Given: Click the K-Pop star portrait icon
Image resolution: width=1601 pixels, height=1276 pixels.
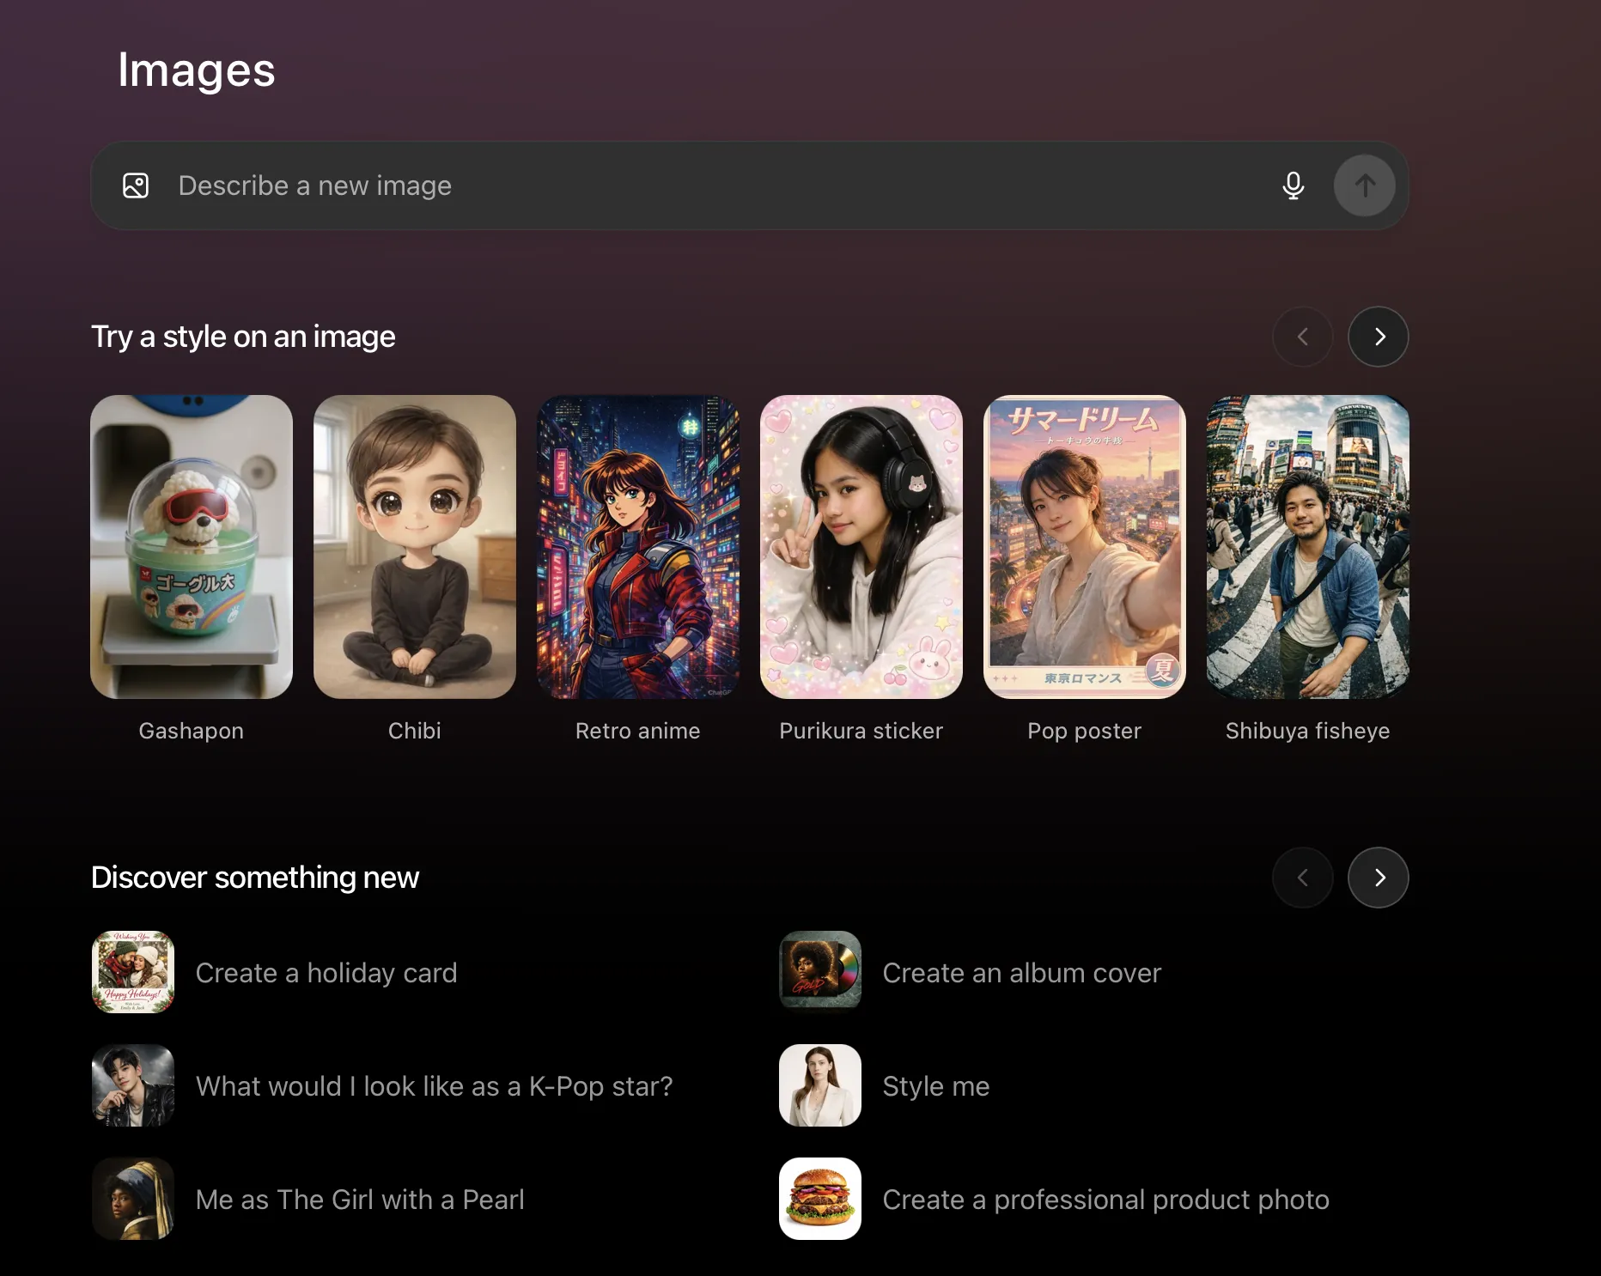Looking at the screenshot, I should tap(132, 1085).
